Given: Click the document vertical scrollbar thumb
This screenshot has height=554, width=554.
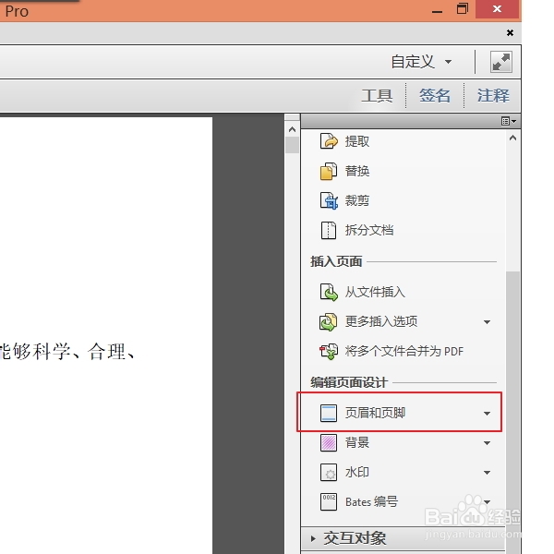Looking at the screenshot, I should pyautogui.click(x=292, y=145).
